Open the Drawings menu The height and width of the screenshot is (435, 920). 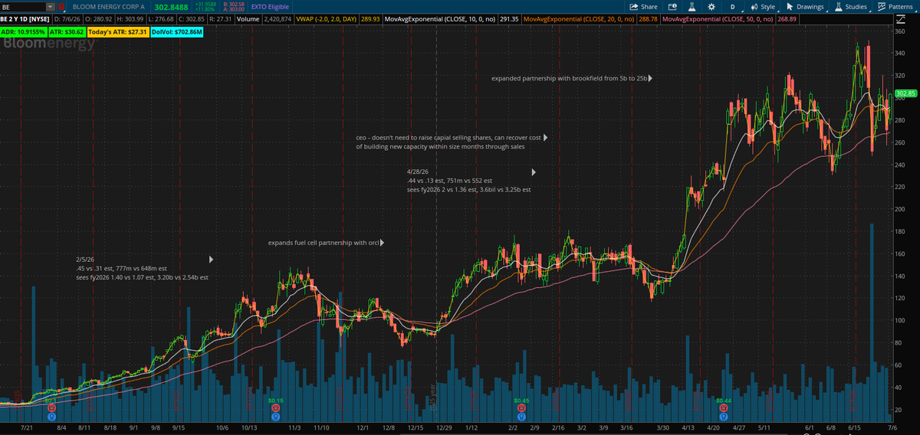click(x=804, y=6)
